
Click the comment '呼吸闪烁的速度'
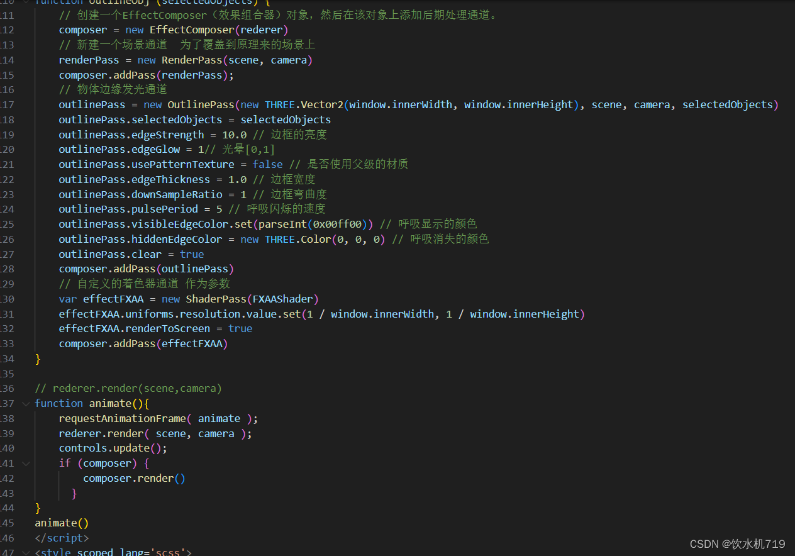point(277,209)
